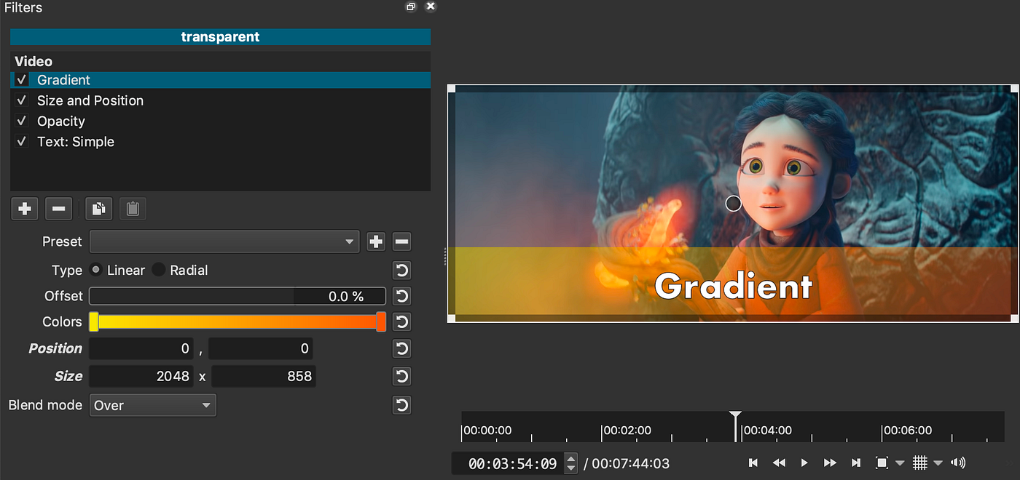Click the bottom-right corner handle of preview
The width and height of the screenshot is (1020, 480).
pyautogui.click(x=1015, y=319)
